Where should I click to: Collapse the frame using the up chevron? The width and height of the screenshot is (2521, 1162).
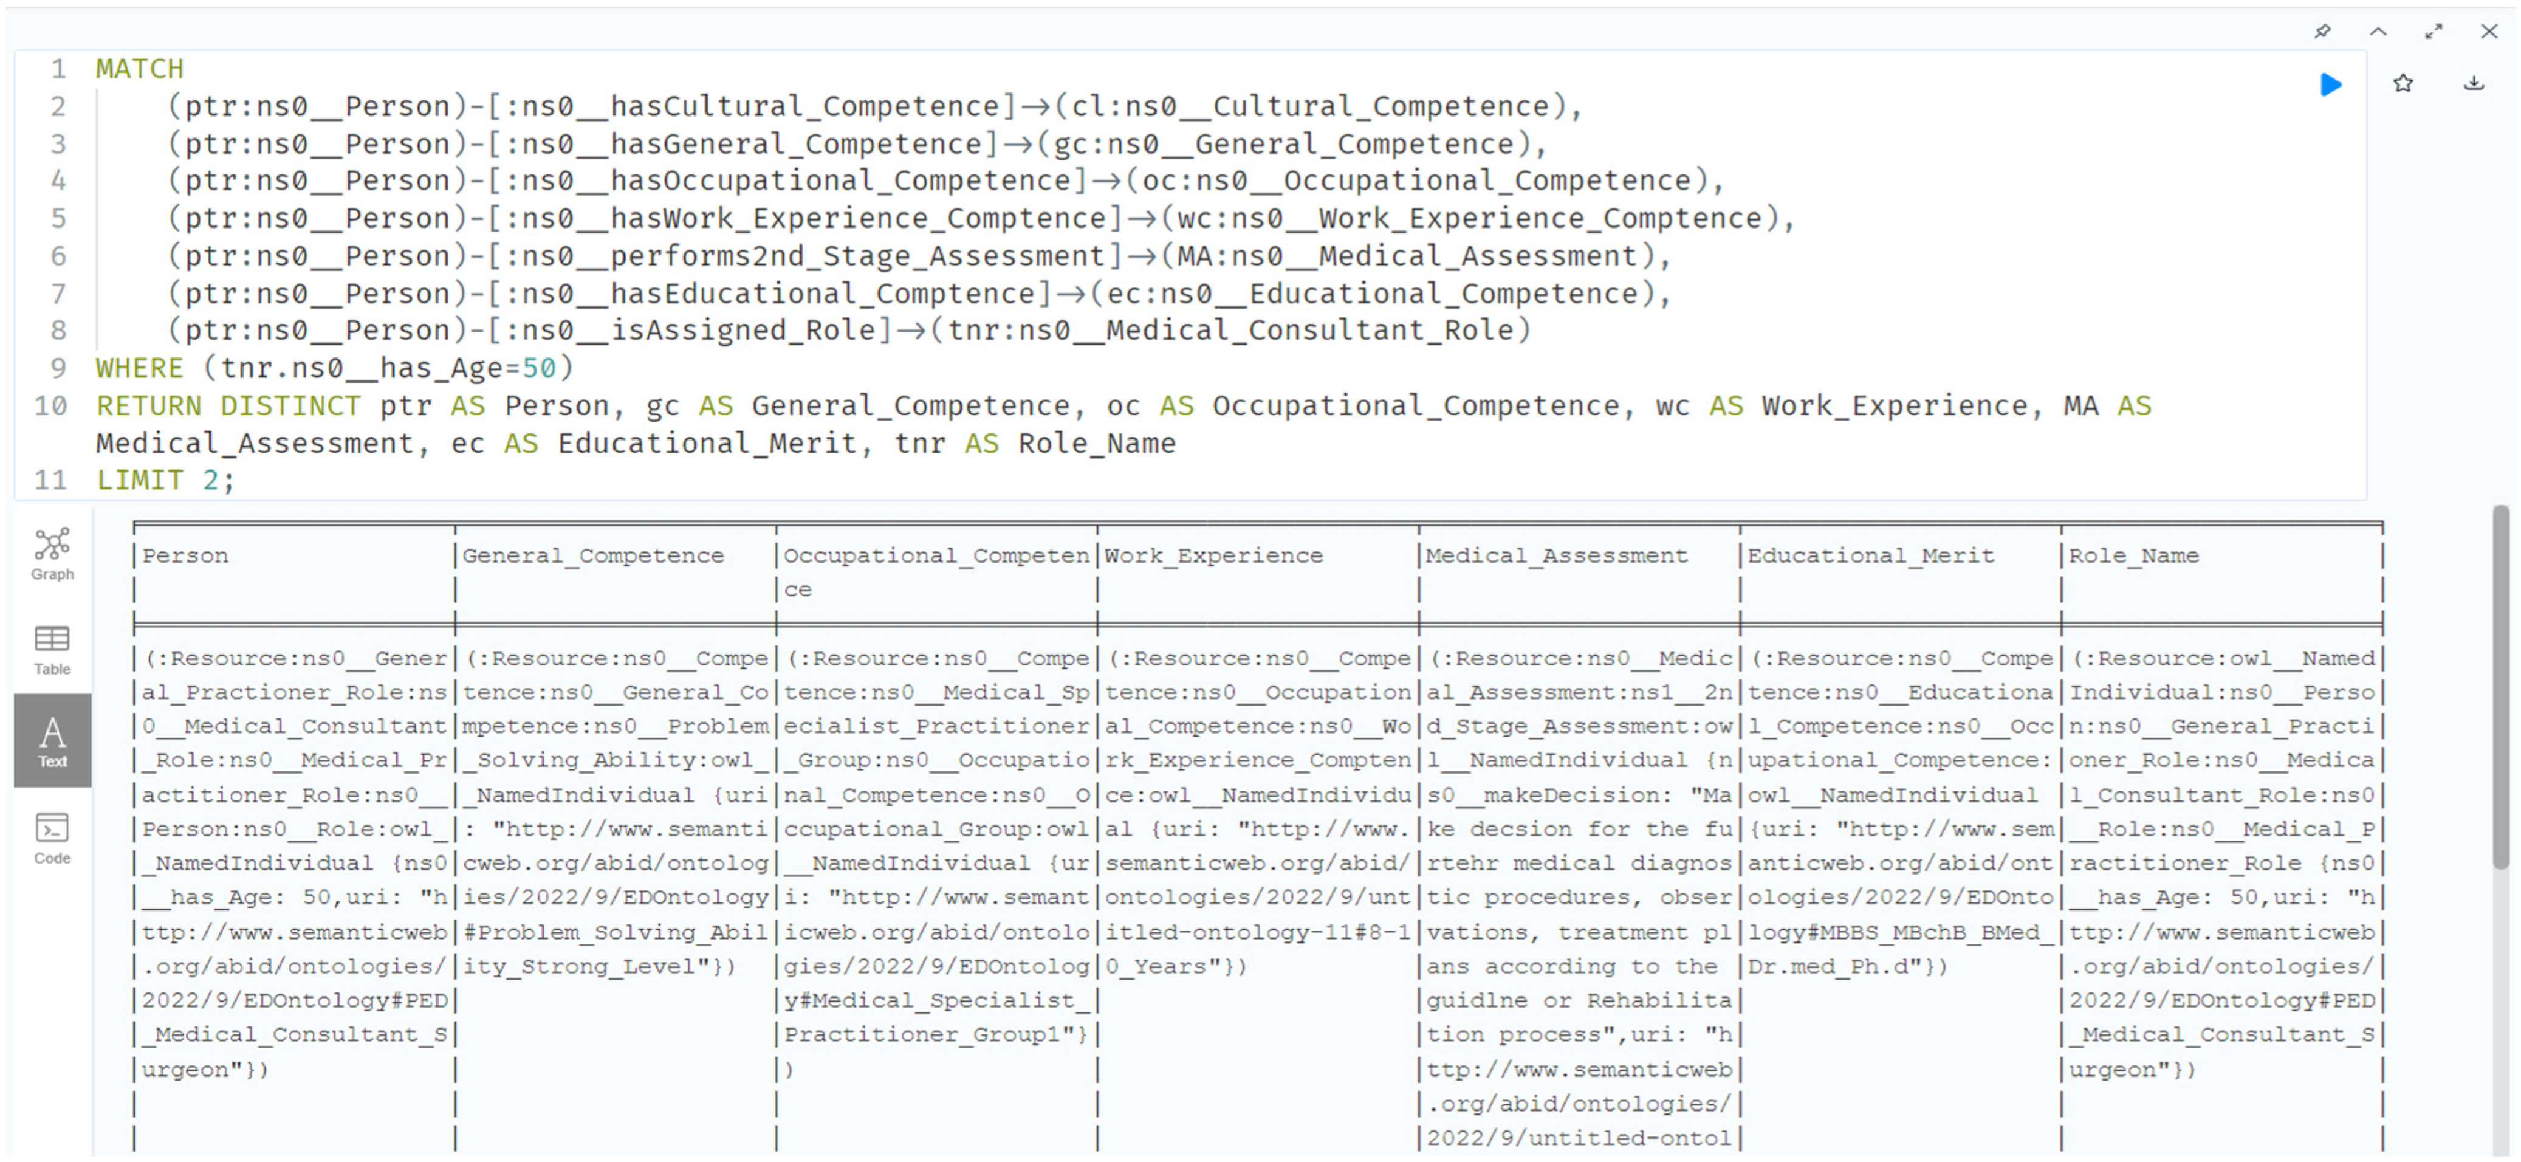(x=2377, y=32)
